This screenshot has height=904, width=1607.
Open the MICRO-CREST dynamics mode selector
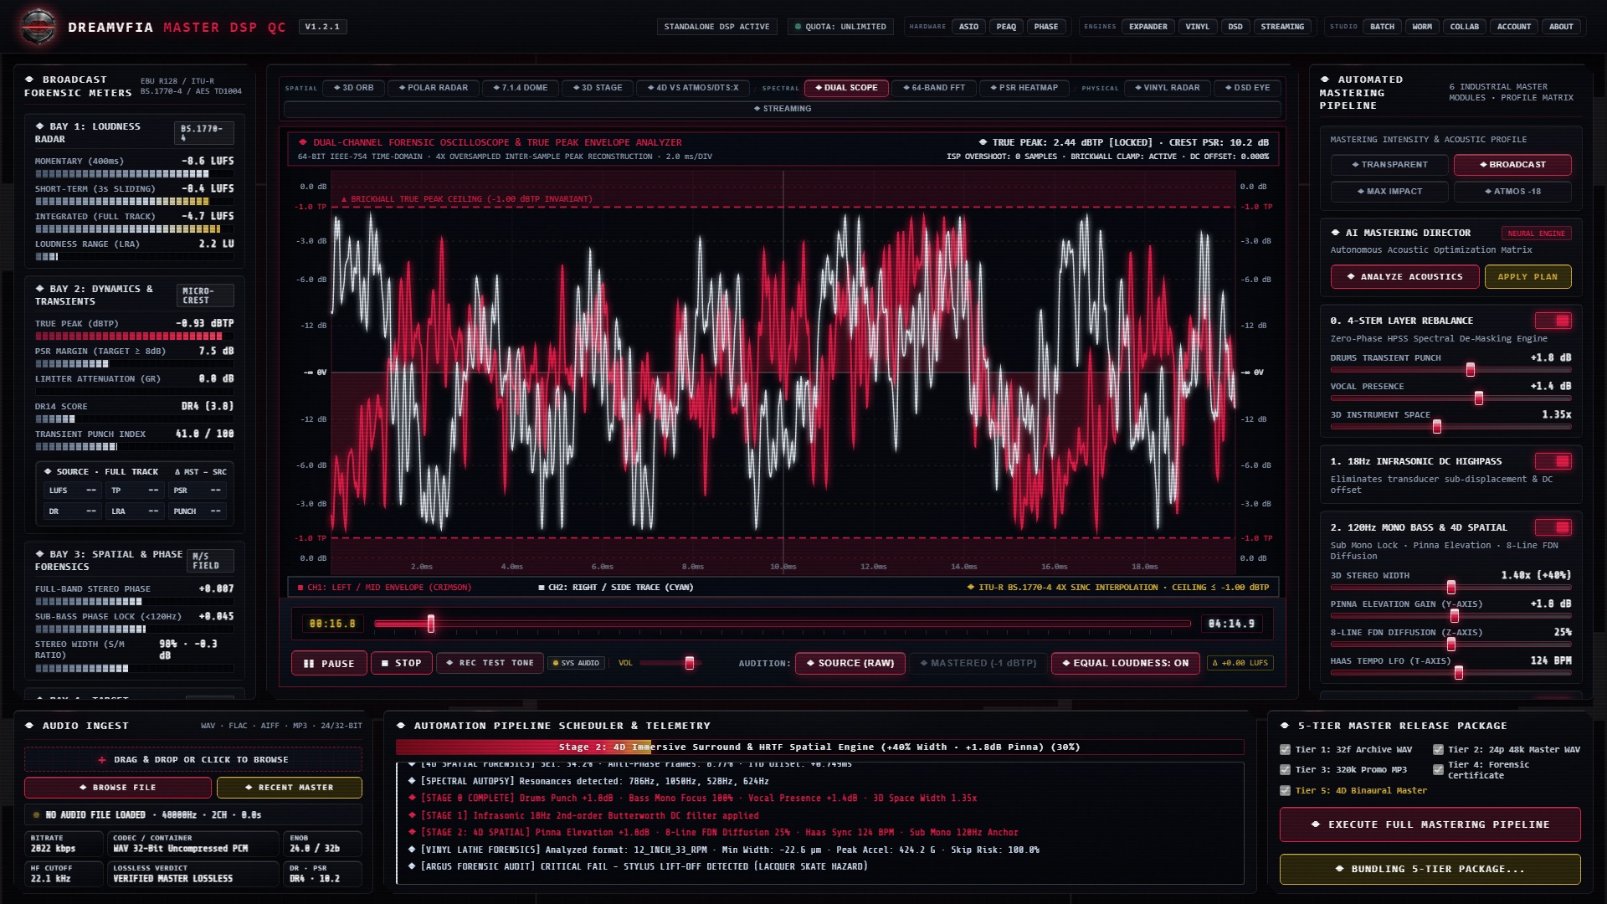click(205, 295)
